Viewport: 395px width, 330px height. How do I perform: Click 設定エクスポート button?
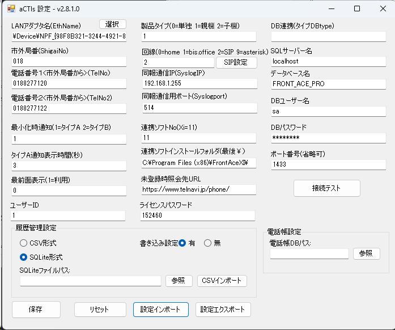coord(223,309)
